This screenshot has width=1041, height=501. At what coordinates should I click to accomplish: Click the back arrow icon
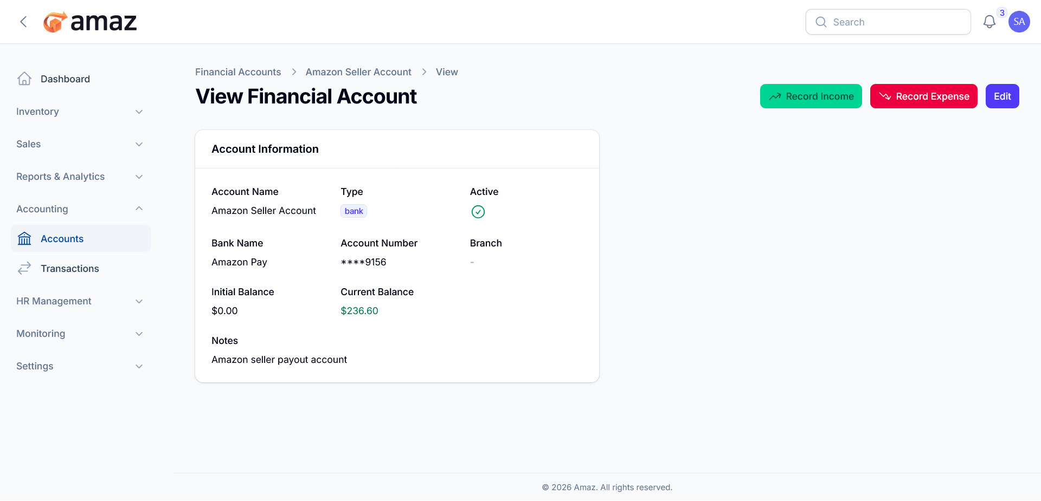[x=23, y=22]
